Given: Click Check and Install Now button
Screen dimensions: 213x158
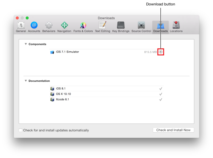Looking at the screenshot, I should click(173, 130).
